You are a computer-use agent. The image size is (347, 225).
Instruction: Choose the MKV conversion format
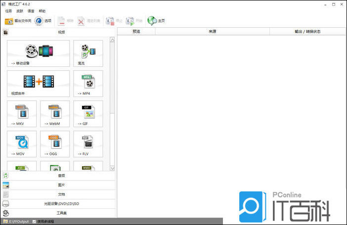point(22,114)
